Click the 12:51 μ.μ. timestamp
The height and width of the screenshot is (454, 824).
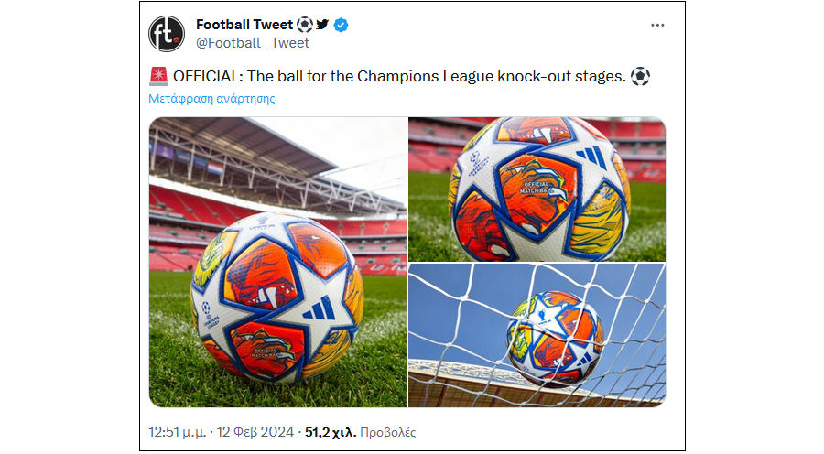[177, 432]
